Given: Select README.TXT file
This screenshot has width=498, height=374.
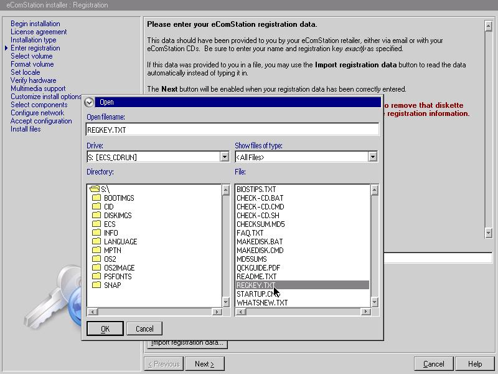Looking at the screenshot, I should tap(256, 276).
